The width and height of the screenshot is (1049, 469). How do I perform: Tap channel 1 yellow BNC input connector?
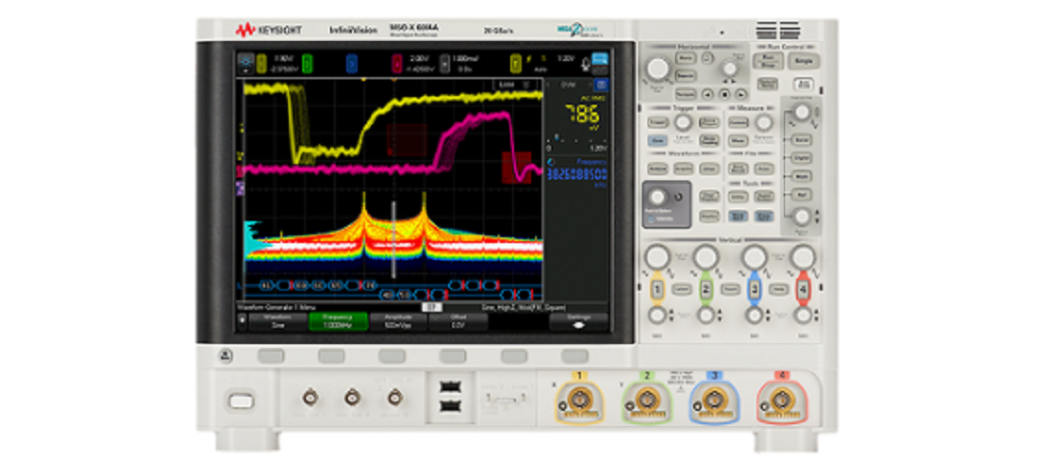click(579, 400)
